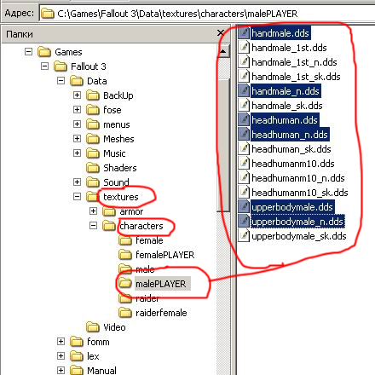Click the headhumanm10.dds file icon

point(244,163)
